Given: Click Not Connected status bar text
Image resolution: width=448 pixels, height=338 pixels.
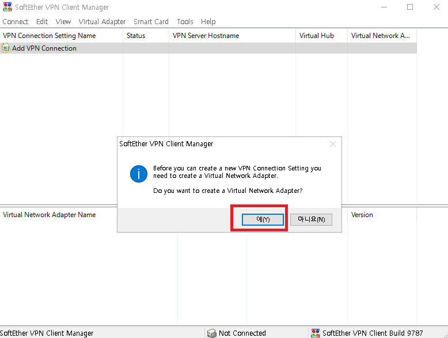Looking at the screenshot, I should coord(242,333).
